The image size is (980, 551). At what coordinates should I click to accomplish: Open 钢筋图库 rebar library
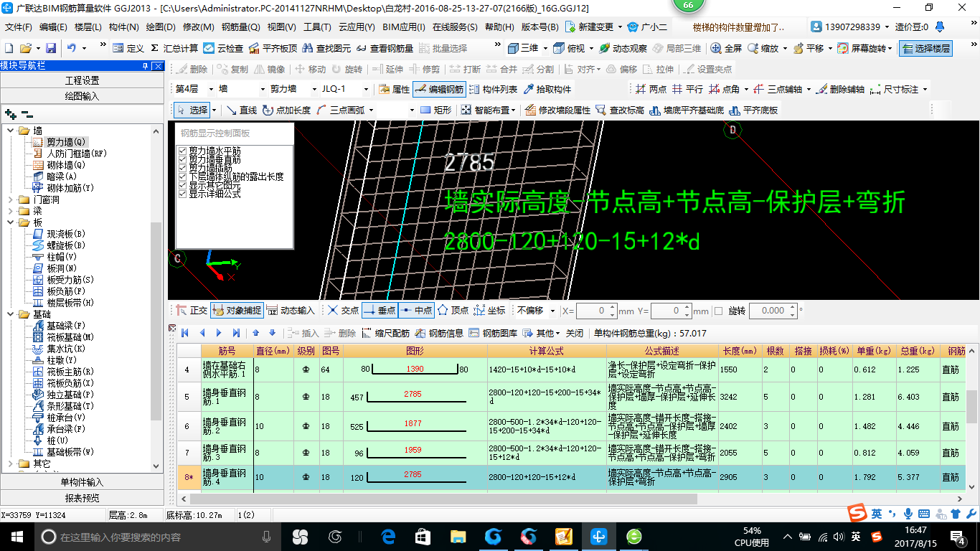coord(493,334)
